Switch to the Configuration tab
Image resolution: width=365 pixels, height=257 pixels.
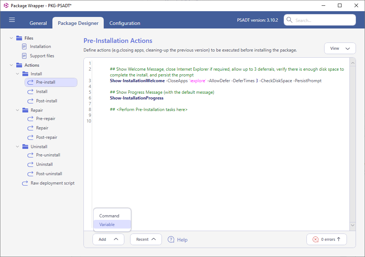point(125,23)
